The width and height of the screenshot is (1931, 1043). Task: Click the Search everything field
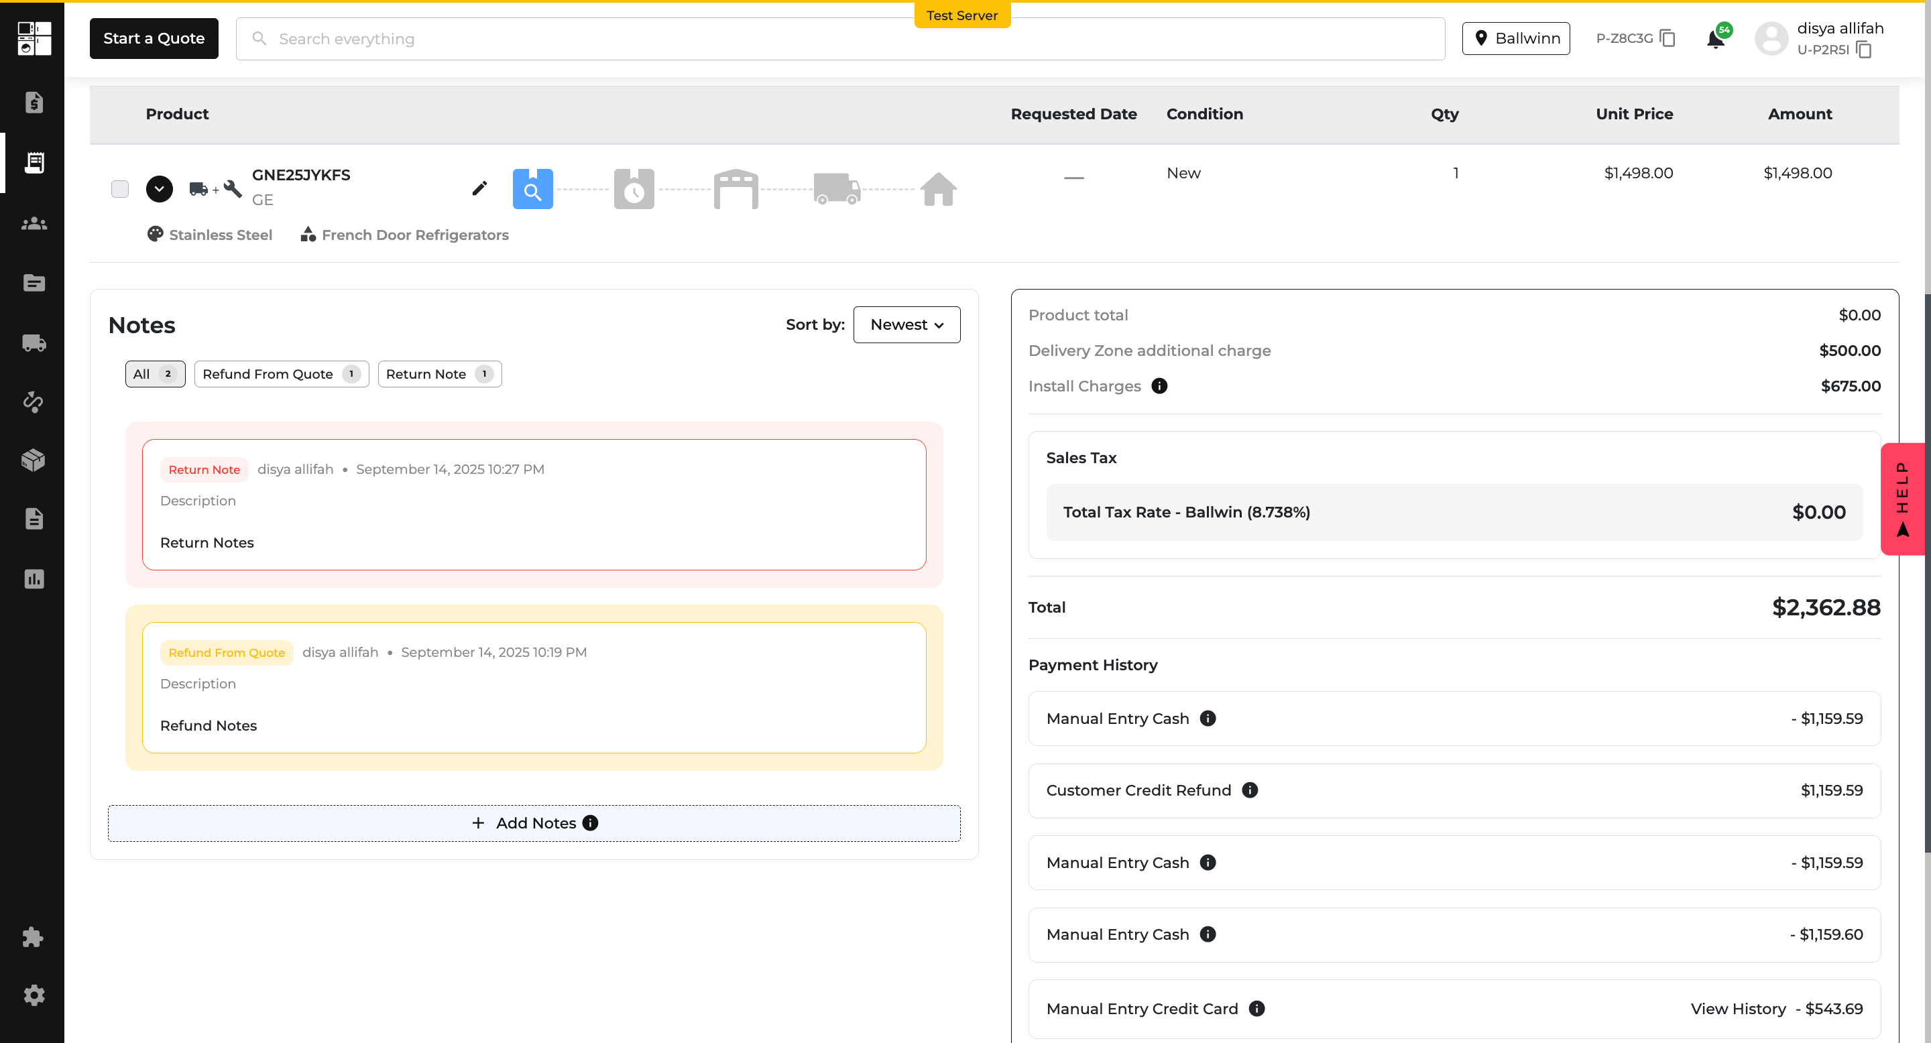click(839, 39)
